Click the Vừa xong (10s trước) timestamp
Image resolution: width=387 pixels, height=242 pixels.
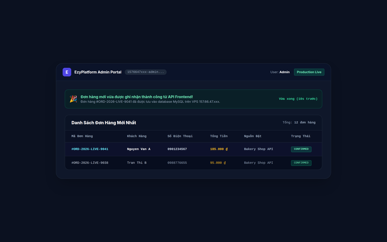click(298, 98)
